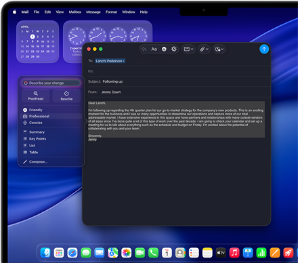Open Numbers from the dock
The image size is (298, 263).
(x=261, y=253)
